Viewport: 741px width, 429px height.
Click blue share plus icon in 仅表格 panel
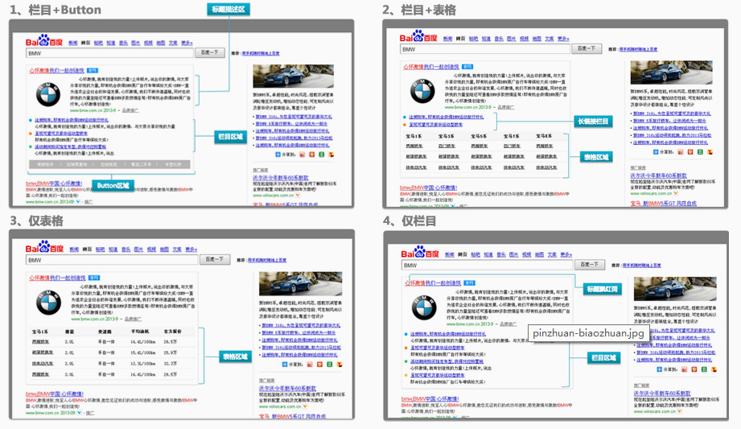[x=285, y=364]
